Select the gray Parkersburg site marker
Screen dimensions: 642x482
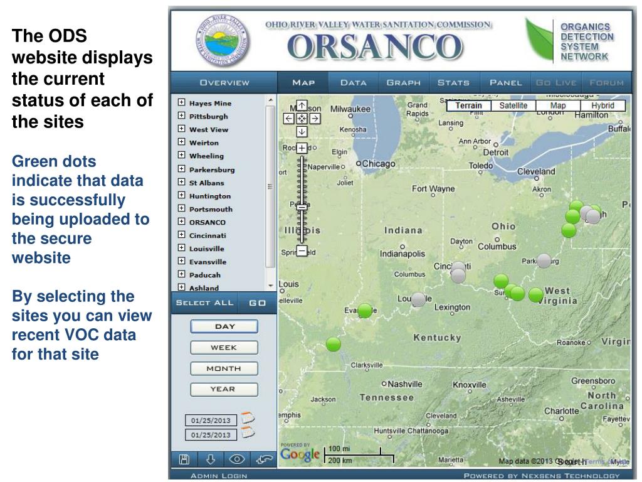click(544, 260)
